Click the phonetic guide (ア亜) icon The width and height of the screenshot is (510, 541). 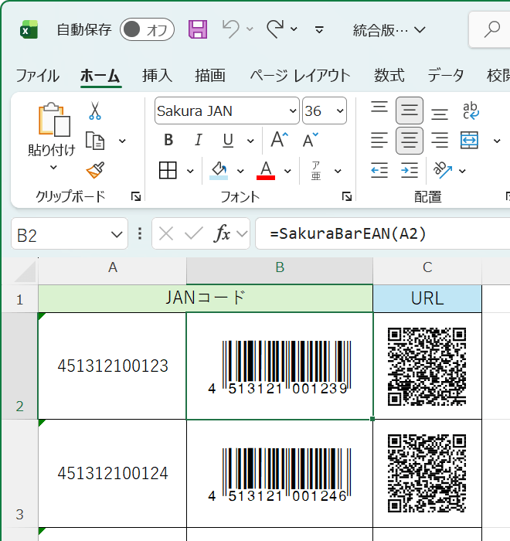coord(316,171)
